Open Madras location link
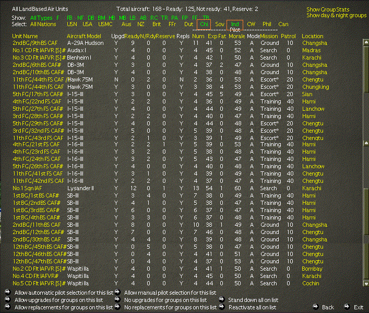Screen dimensions: 369x313 tap(312, 51)
